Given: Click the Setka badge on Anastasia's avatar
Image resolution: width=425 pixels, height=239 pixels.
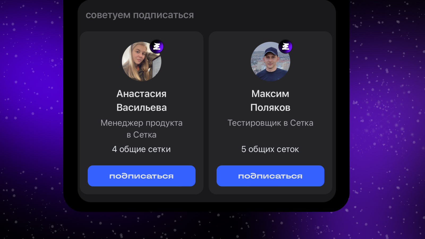Looking at the screenshot, I should pyautogui.click(x=157, y=47).
